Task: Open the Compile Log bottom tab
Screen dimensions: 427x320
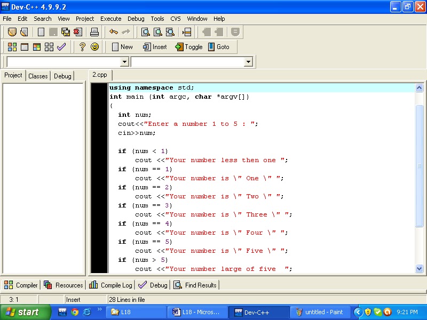Action: 110,285
